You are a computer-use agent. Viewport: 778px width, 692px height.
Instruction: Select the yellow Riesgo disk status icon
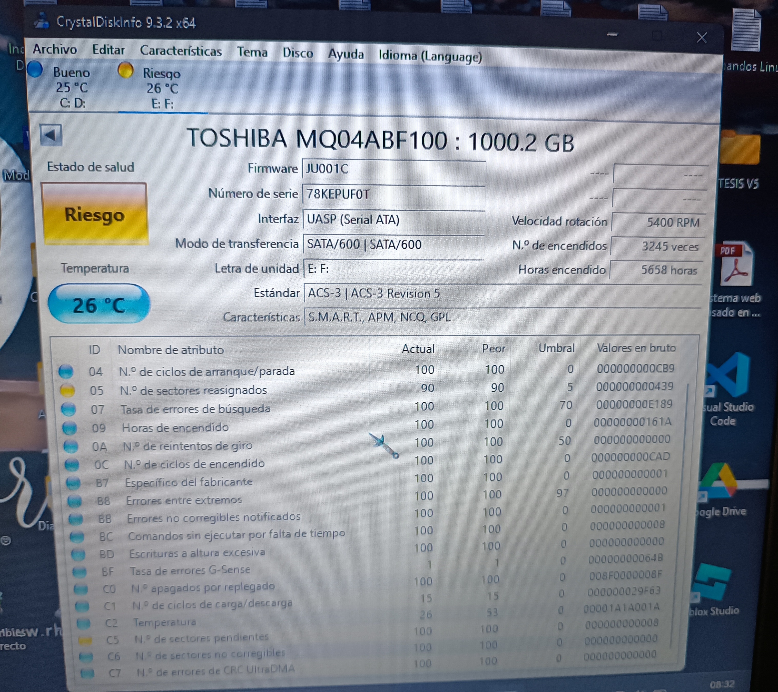[126, 71]
